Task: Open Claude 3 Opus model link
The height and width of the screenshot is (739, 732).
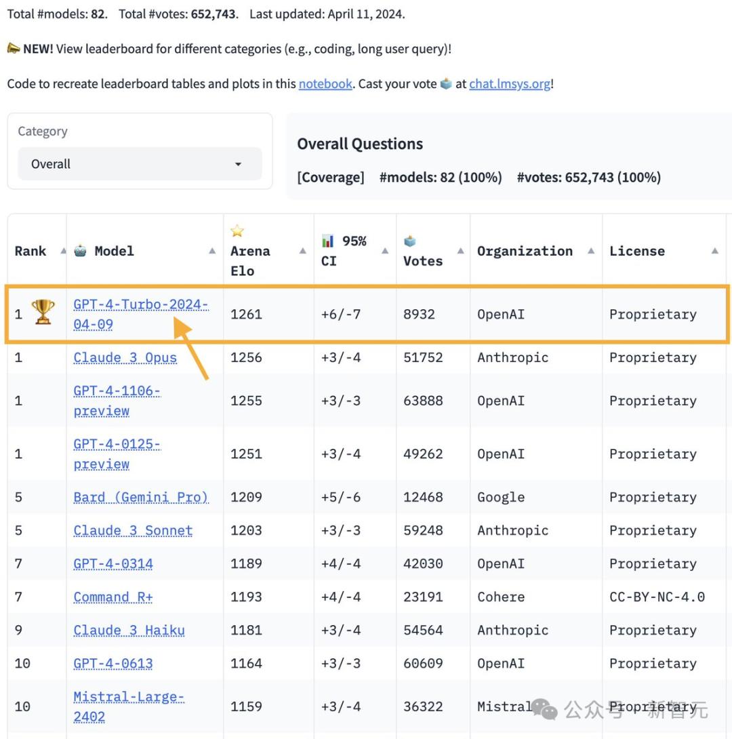Action: [125, 358]
